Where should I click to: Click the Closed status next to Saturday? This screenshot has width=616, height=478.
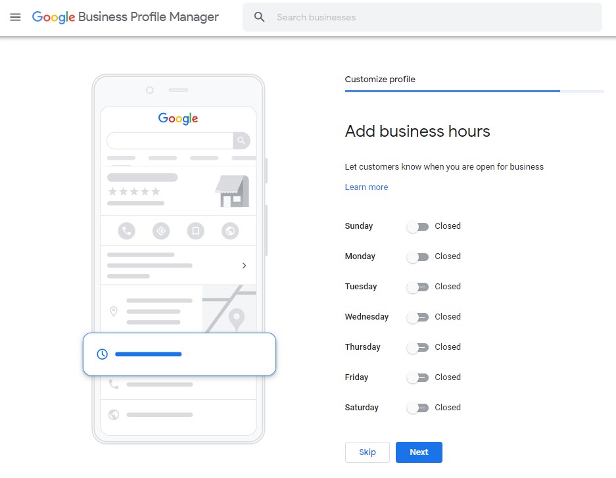448,407
